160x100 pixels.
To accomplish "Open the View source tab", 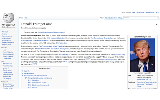I will tap(109, 18).
